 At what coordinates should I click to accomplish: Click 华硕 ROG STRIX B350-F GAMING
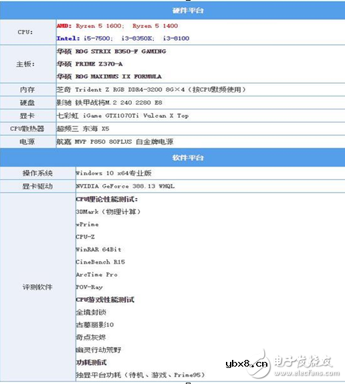click(x=112, y=52)
